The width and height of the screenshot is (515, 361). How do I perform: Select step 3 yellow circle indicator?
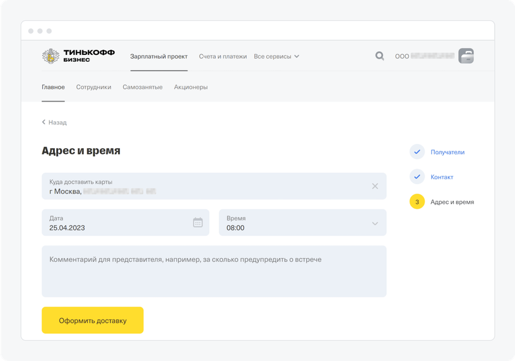click(417, 202)
